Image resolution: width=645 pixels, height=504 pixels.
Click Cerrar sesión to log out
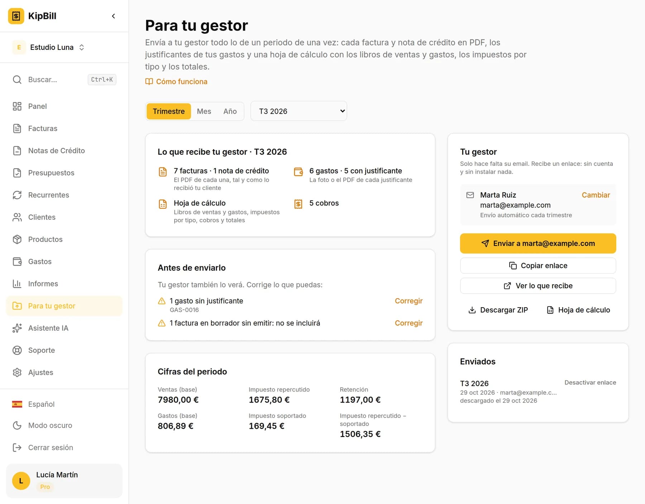coord(64,448)
